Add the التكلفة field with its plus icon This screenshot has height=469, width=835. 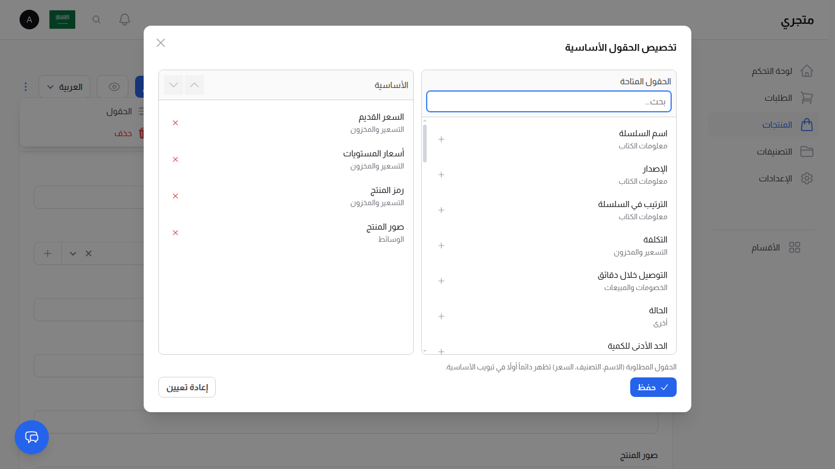point(441,245)
